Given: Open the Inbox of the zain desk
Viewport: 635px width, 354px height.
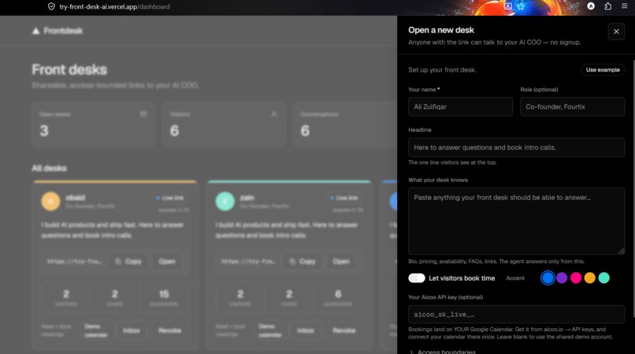Looking at the screenshot, I should point(306,330).
